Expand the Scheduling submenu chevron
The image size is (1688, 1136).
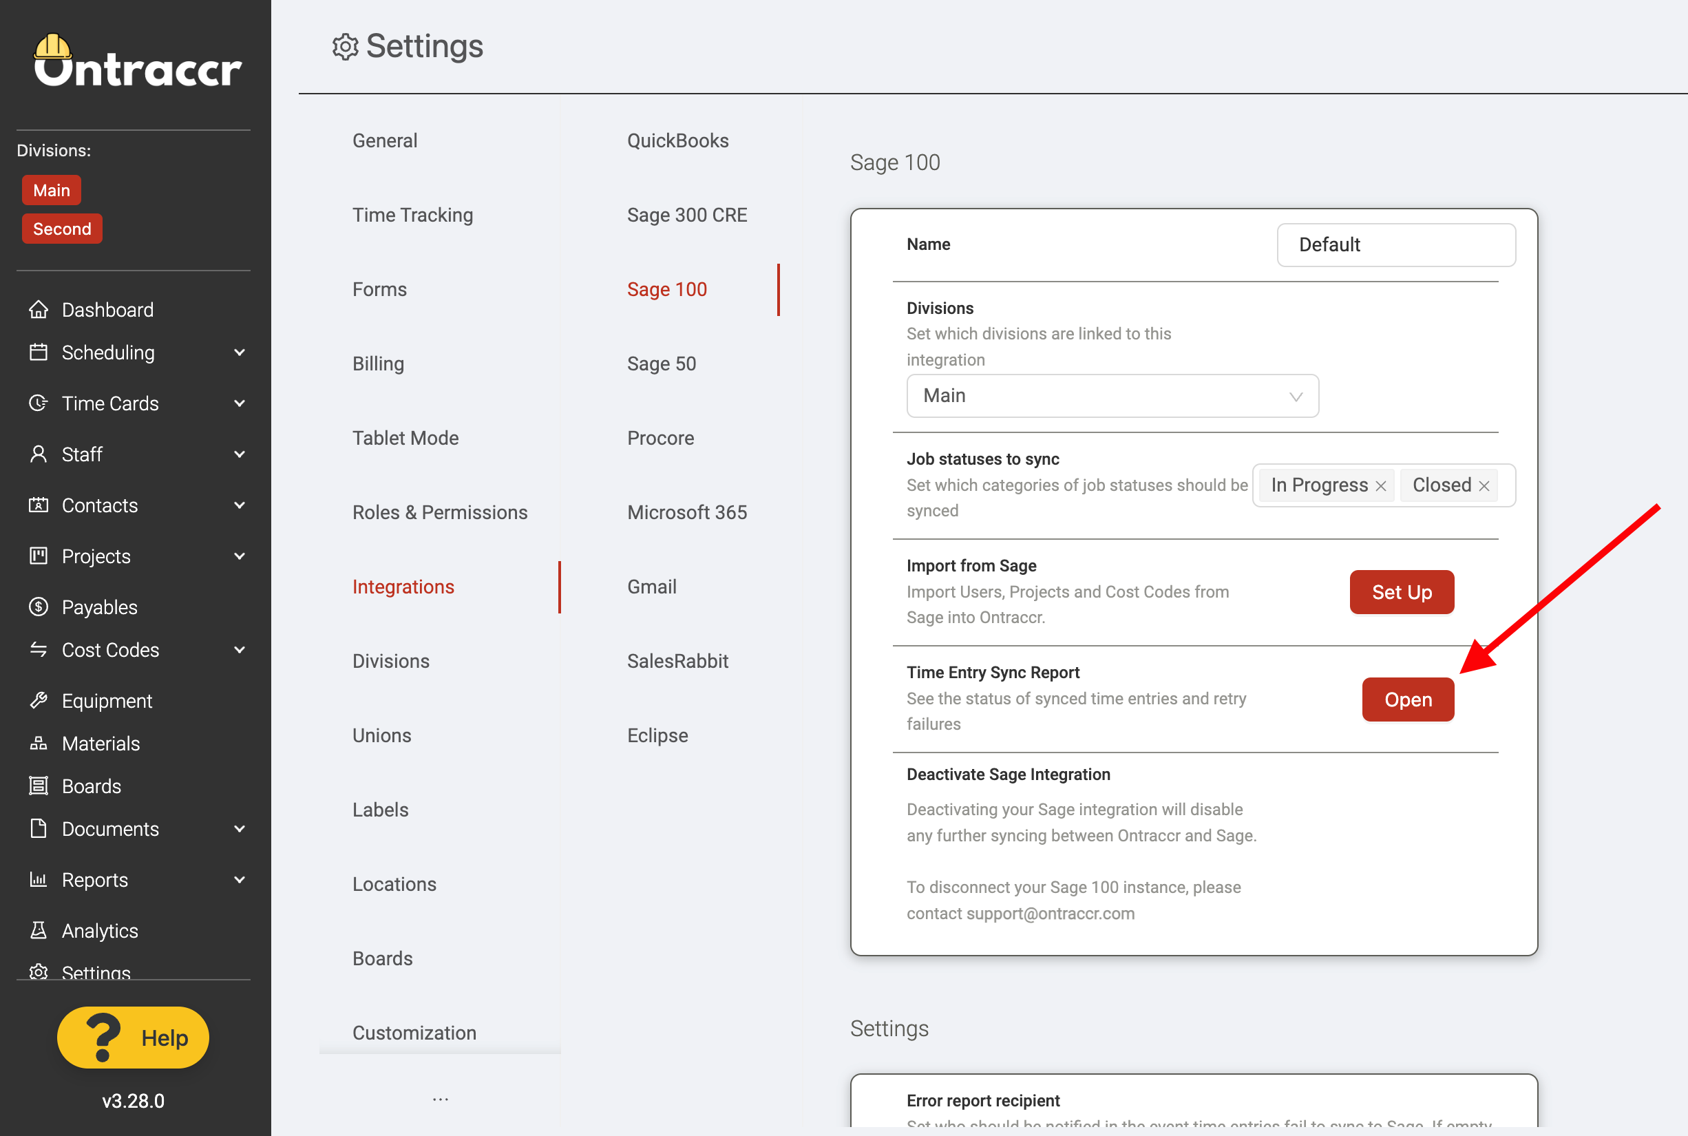pos(240,353)
